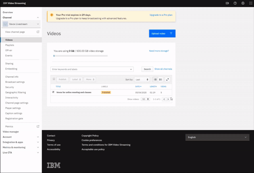Open the More actions dropdown

(x=90, y=79)
